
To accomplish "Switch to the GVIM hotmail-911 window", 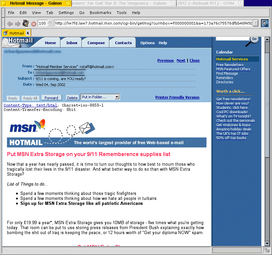I will point(210,3).
